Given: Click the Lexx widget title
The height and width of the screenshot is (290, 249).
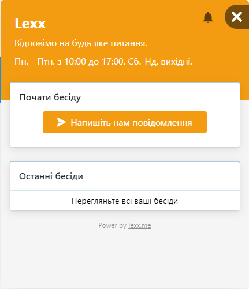Looking at the screenshot, I should (30, 24).
